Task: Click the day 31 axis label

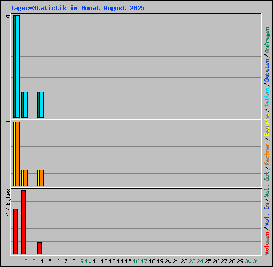Action: (256, 261)
